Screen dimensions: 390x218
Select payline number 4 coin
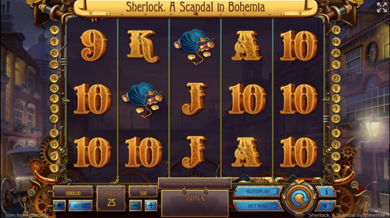tap(54, 30)
